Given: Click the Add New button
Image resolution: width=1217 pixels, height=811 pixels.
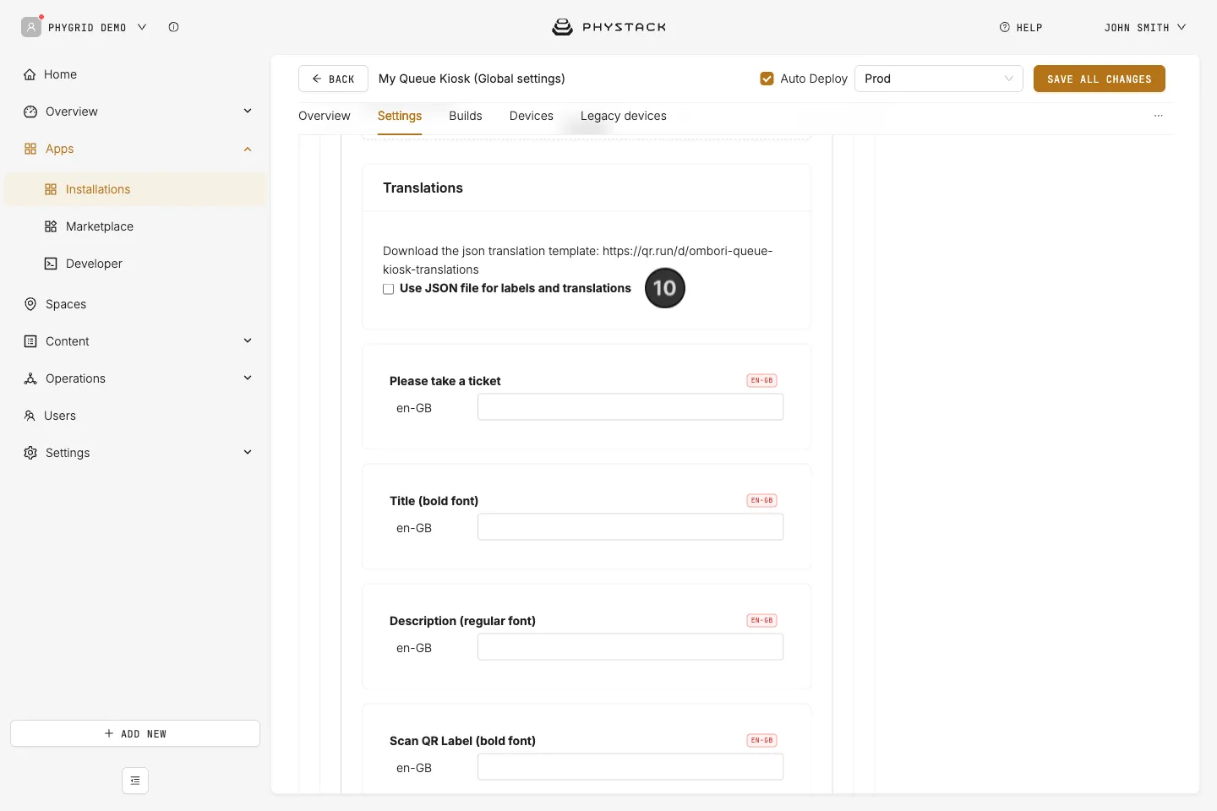Looking at the screenshot, I should 135,733.
